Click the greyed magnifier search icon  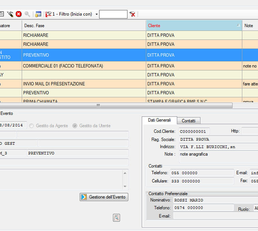click(27, 14)
